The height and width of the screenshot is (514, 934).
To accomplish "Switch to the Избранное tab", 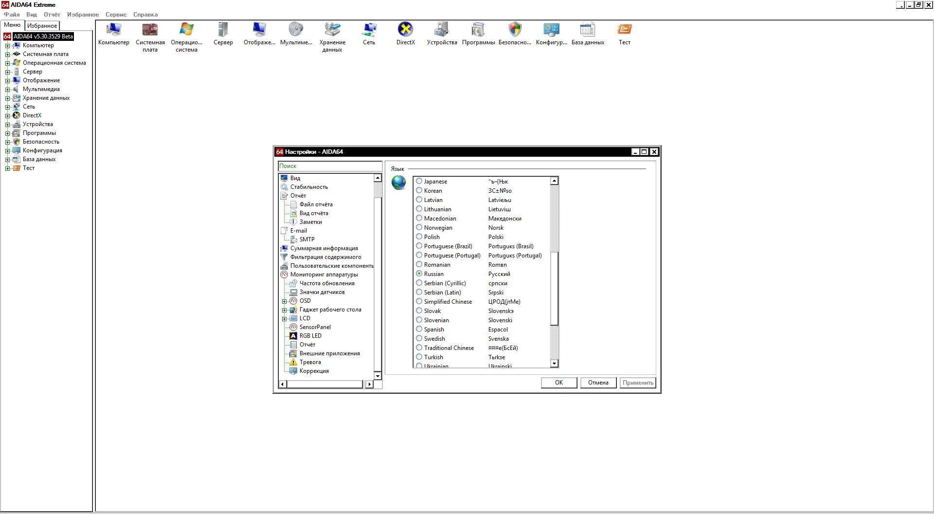I will tap(42, 26).
